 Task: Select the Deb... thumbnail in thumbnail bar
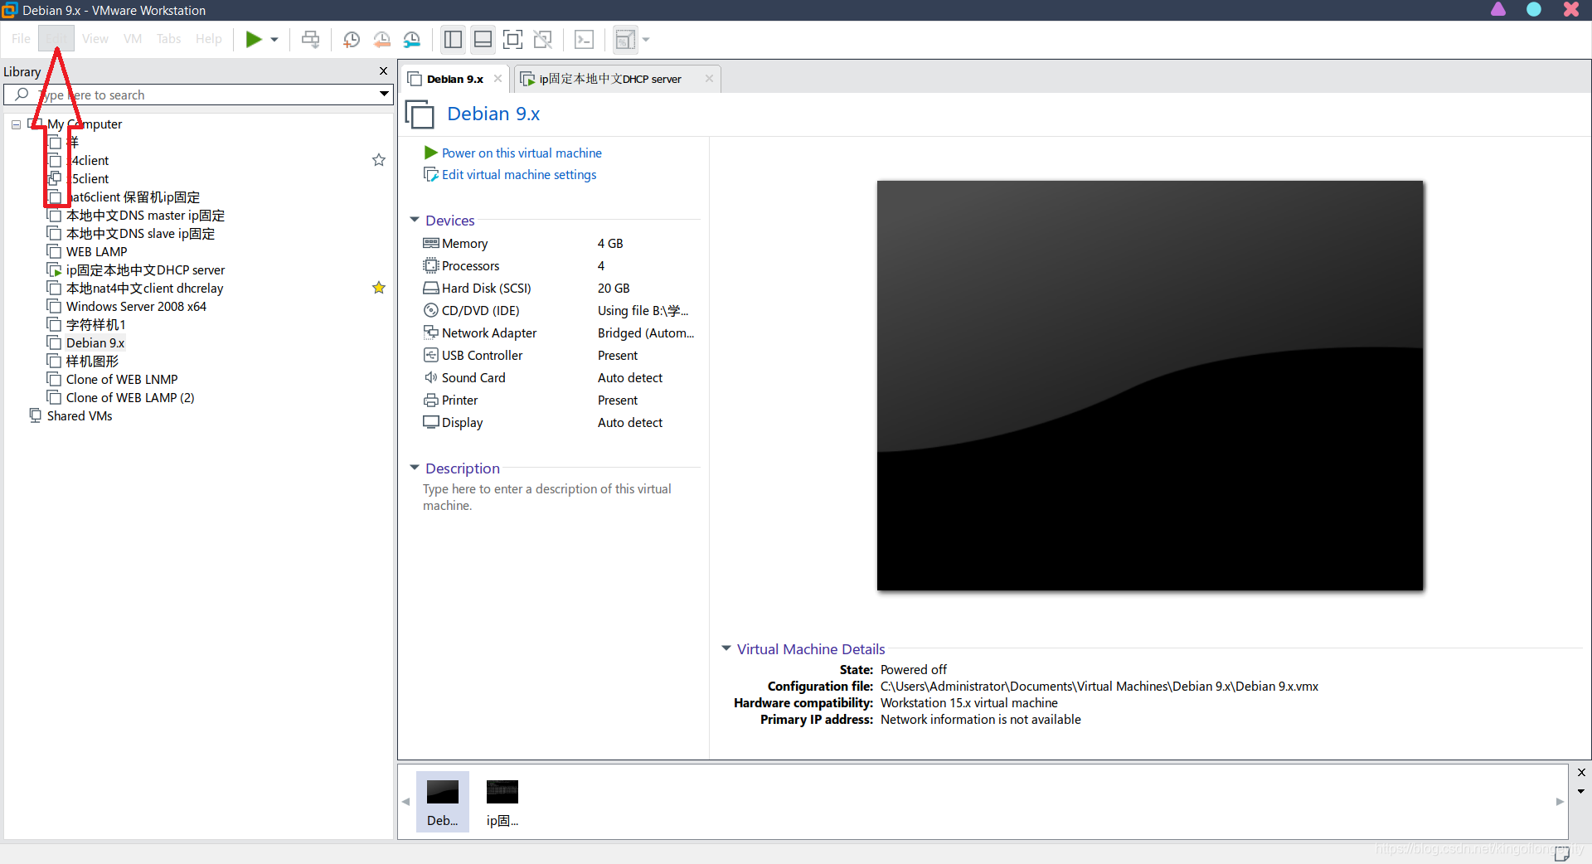pyautogui.click(x=442, y=802)
